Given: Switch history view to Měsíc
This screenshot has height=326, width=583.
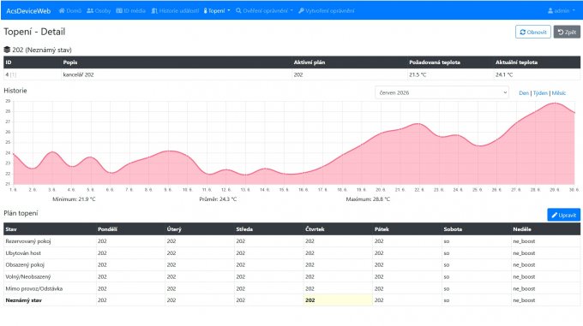Looking at the screenshot, I should (x=558, y=93).
